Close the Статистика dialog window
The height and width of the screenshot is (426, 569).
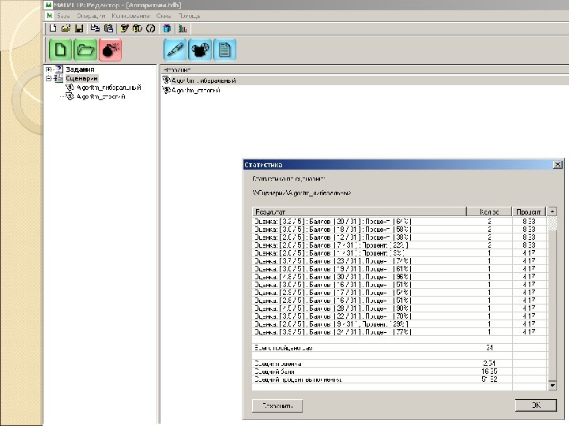(558, 165)
